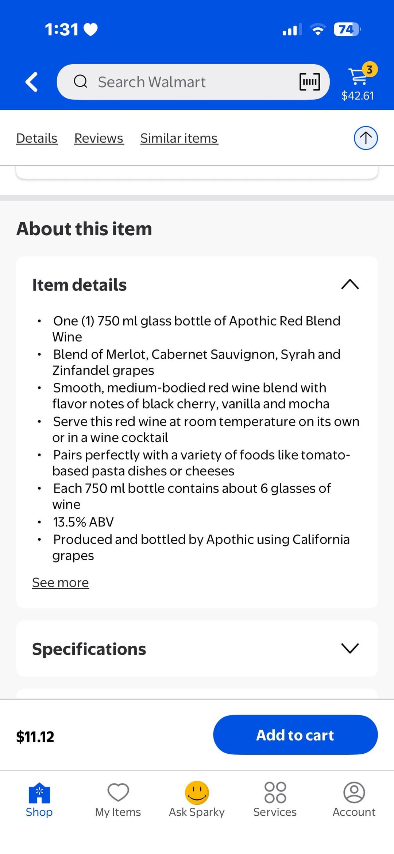
Task: Tap the Item details heading
Action: coord(80,285)
